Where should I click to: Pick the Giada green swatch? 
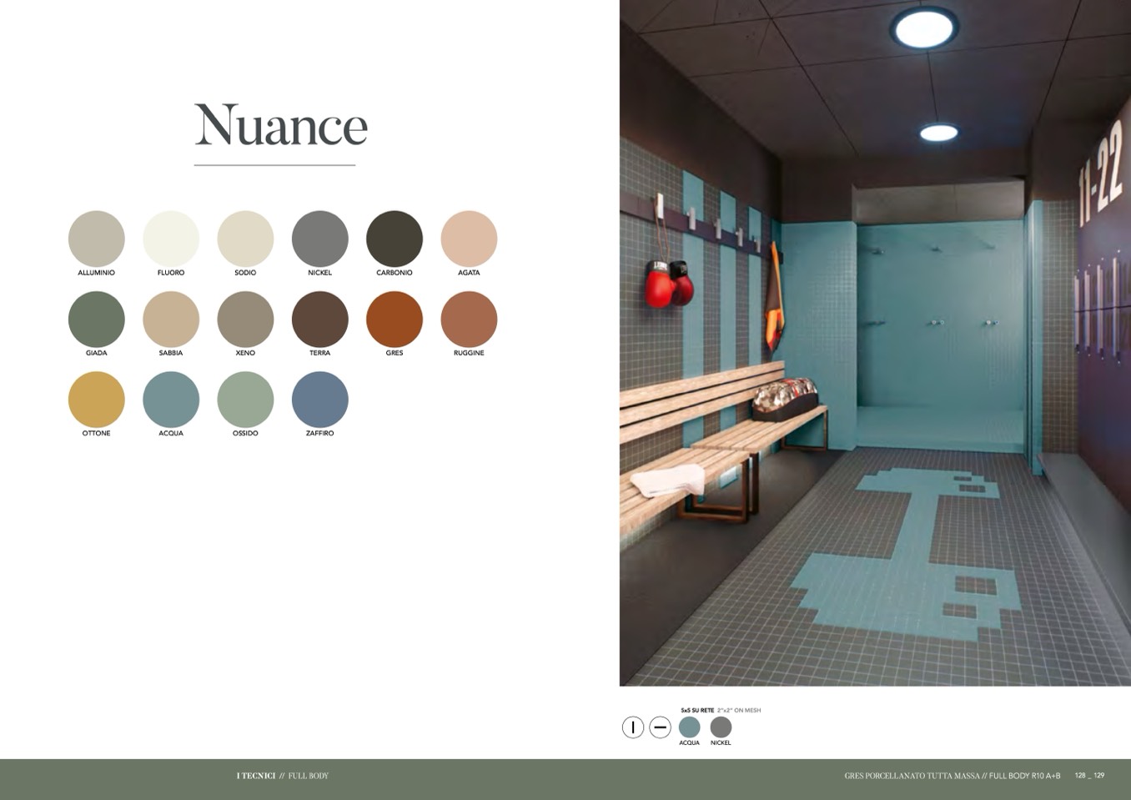click(97, 319)
